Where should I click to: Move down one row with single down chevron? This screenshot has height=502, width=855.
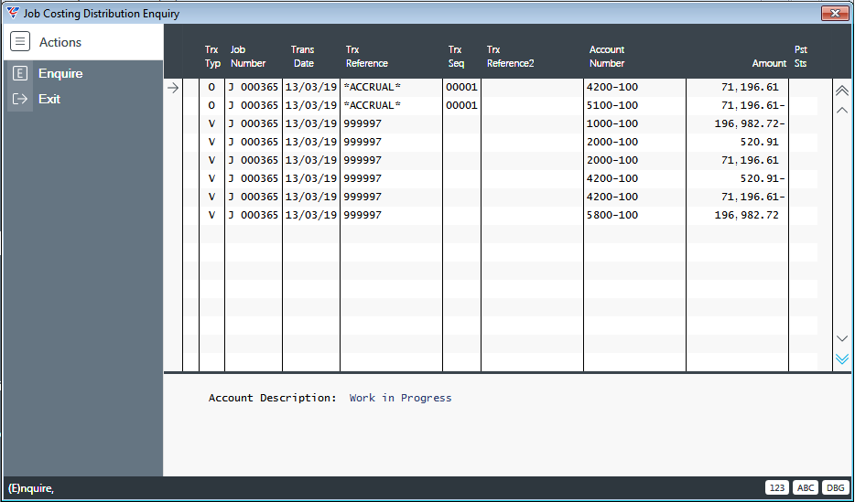click(x=842, y=338)
